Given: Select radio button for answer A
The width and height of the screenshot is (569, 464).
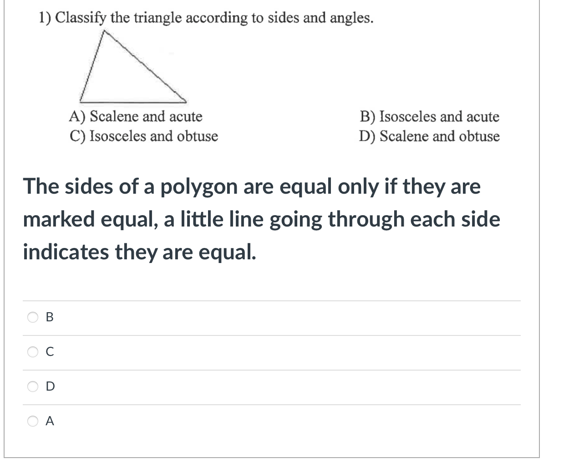Looking at the screenshot, I should pos(32,422).
